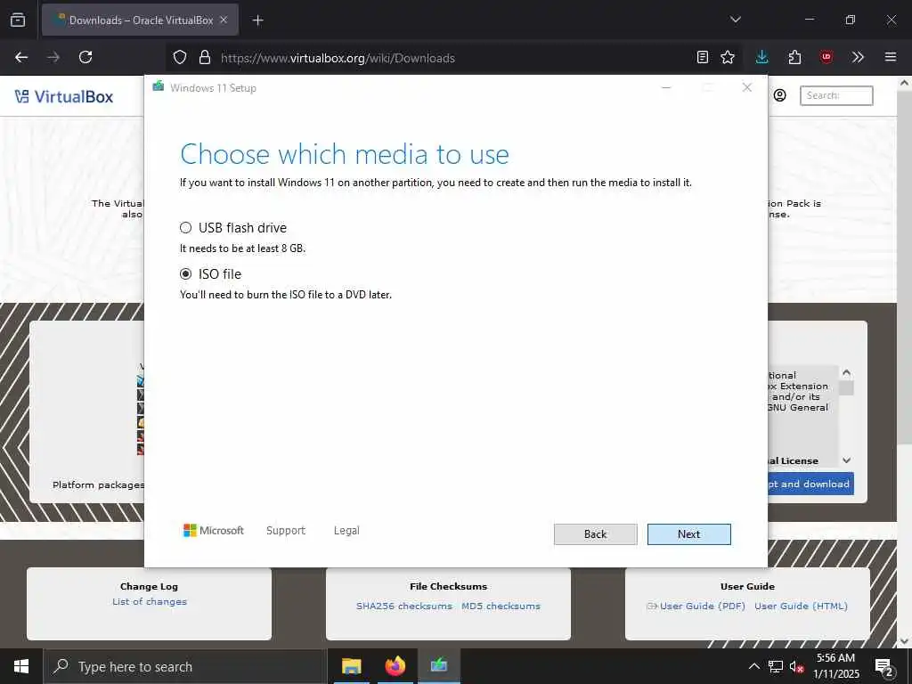
Task: Show more tools overflow chevron
Action: tap(858, 57)
